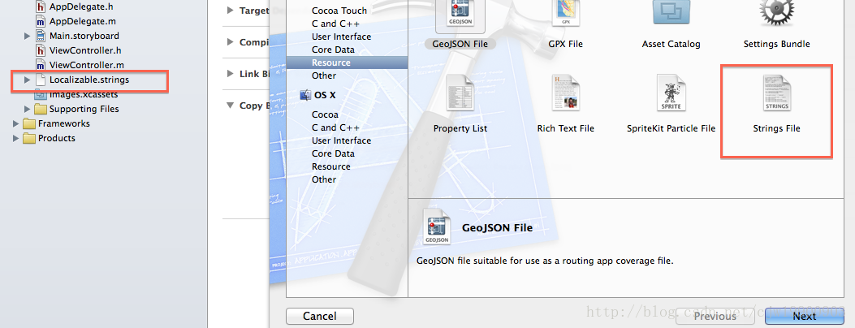Expand the Localizable.strings disclosure triangle
The image size is (855, 328).
[x=27, y=80]
